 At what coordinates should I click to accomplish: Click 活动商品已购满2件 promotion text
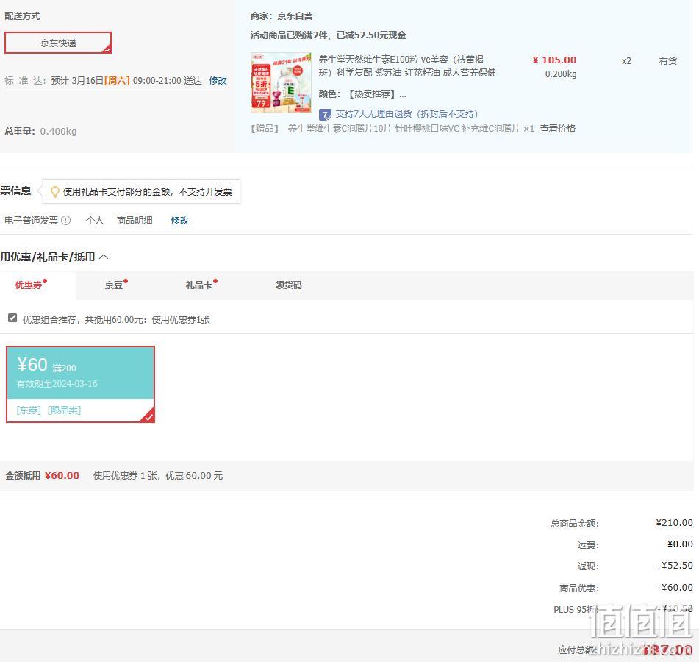pos(328,35)
